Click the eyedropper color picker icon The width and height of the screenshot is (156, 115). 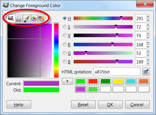click(x=146, y=72)
